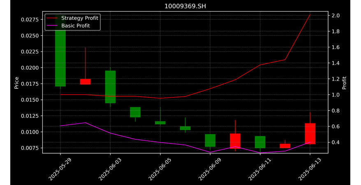361x185 pixels.
Task: Click the 0.0250 price tick label
Action: point(30,36)
